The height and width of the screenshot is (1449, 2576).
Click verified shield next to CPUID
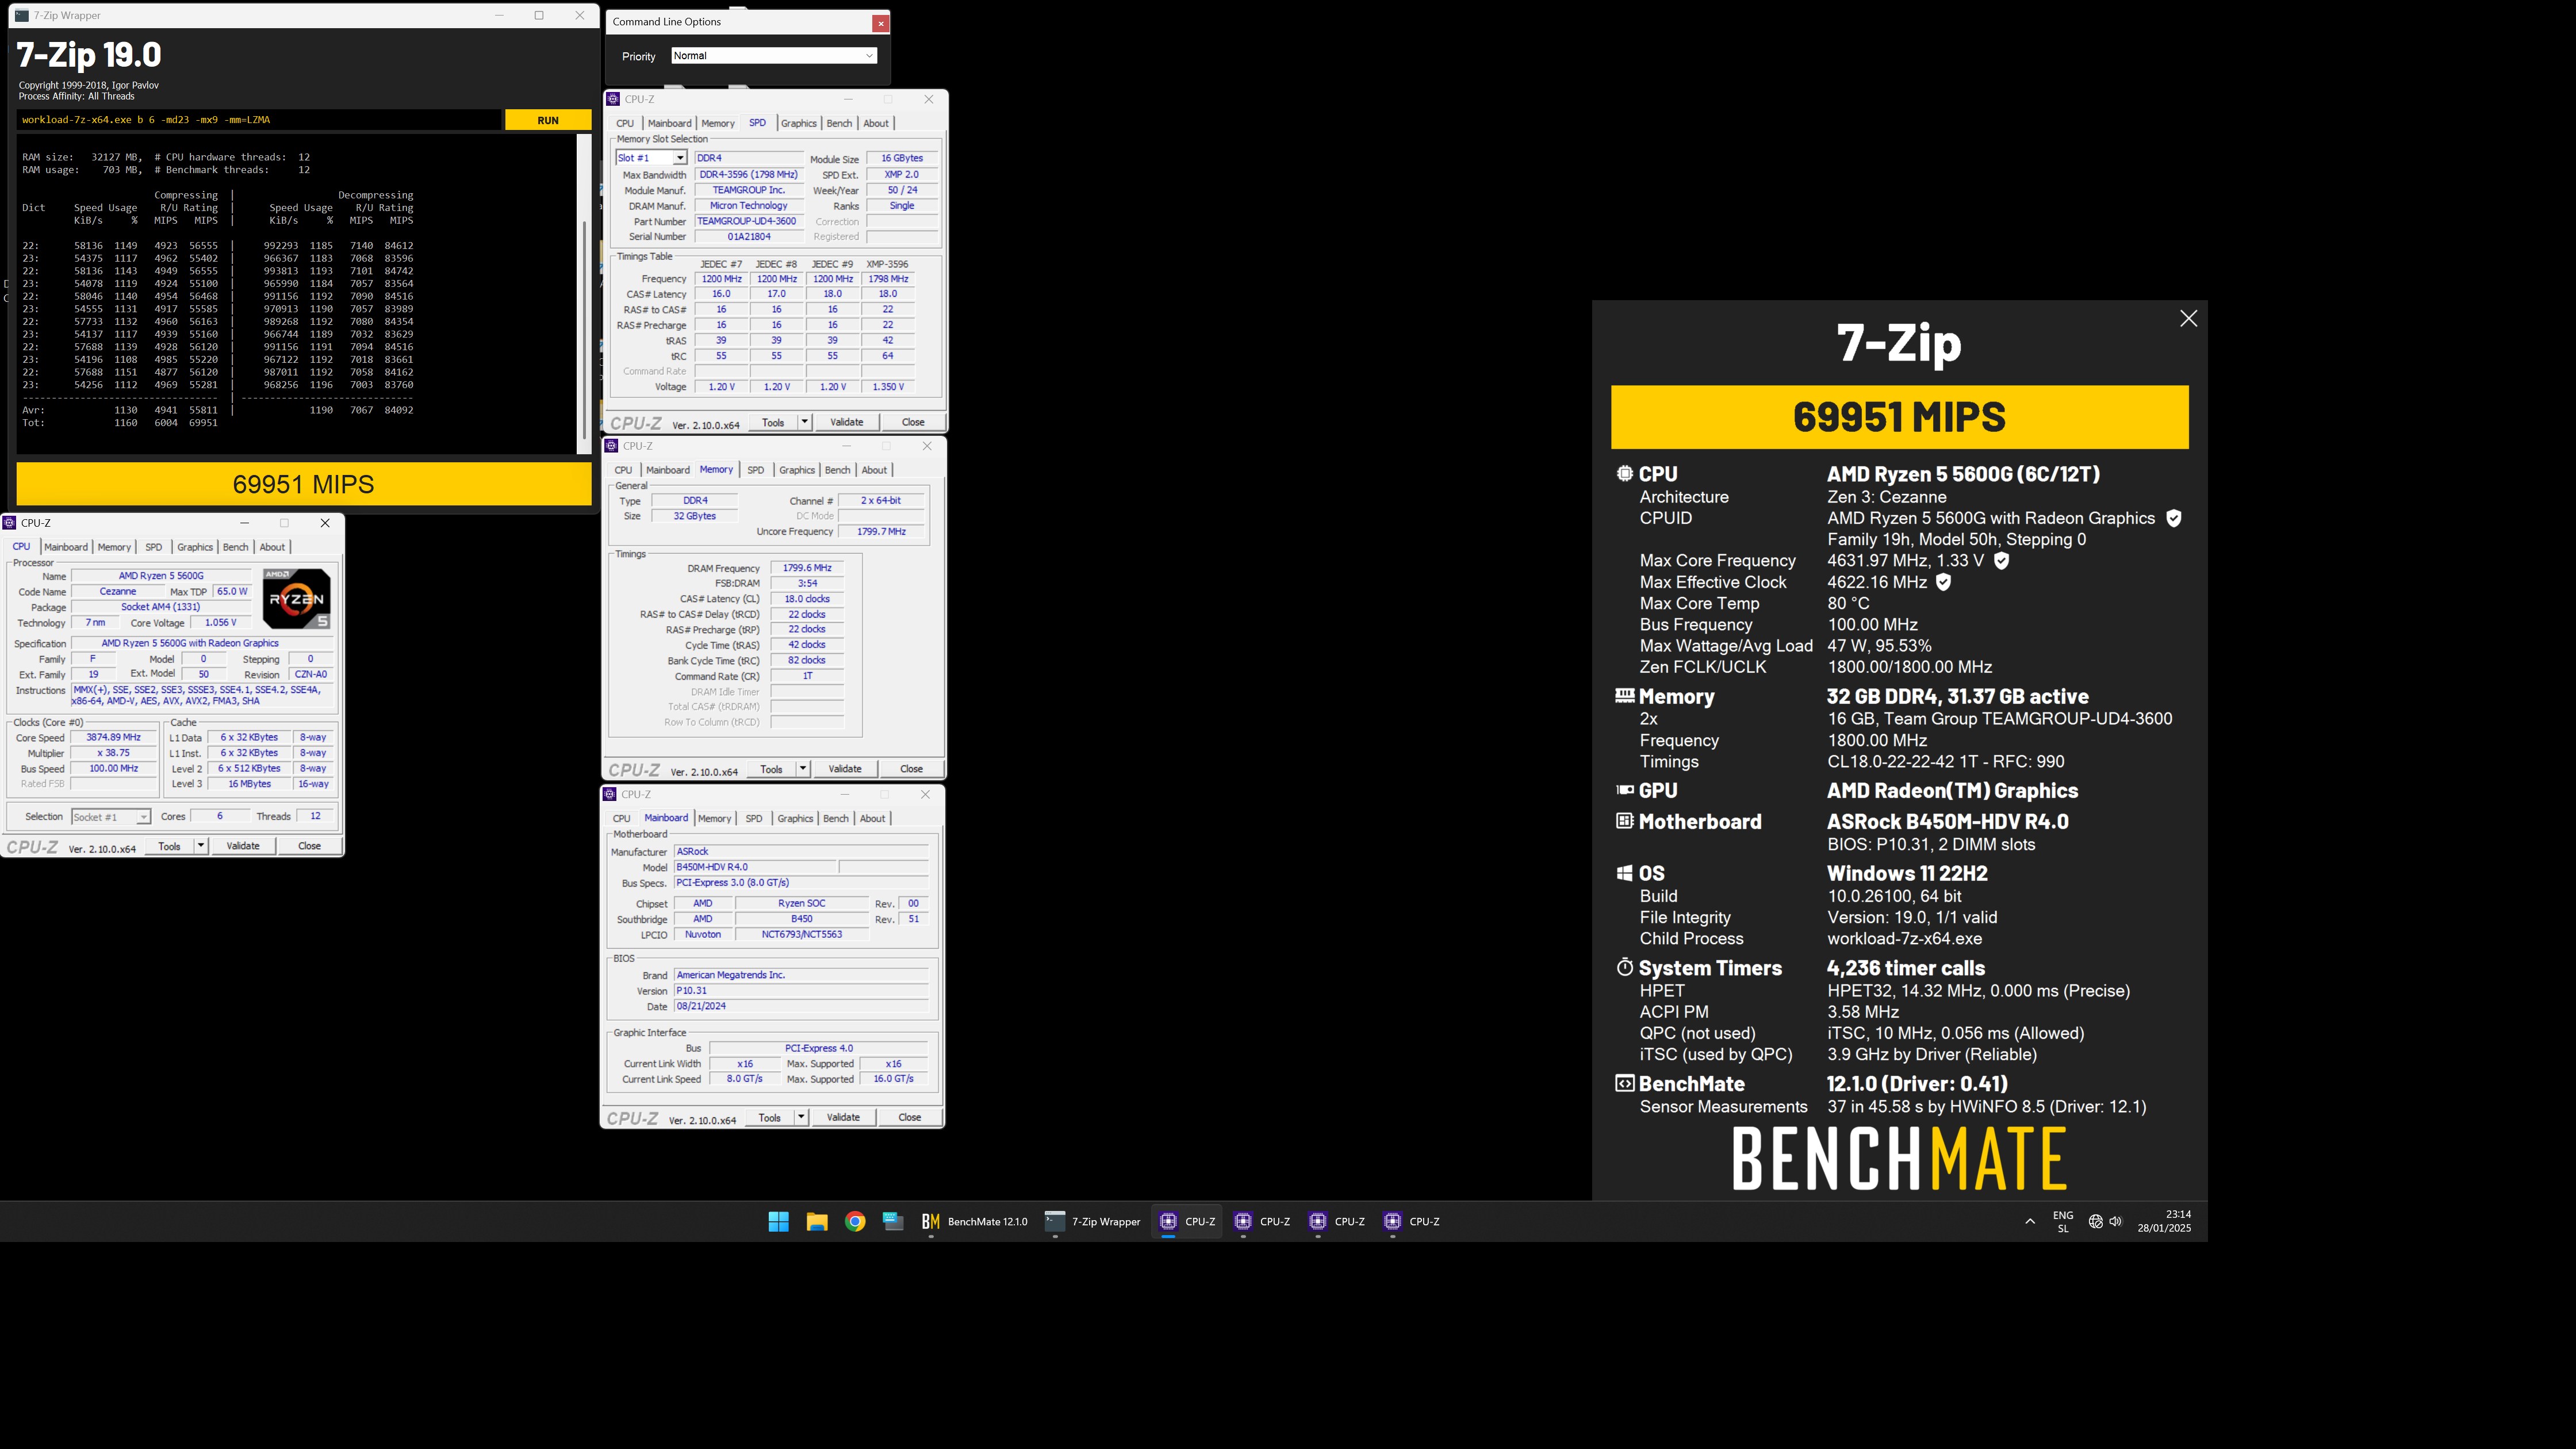(x=2173, y=518)
